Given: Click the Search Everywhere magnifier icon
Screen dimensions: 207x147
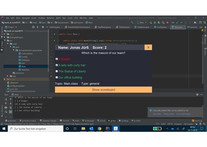Looking at the screenshot, I should point(205,23).
